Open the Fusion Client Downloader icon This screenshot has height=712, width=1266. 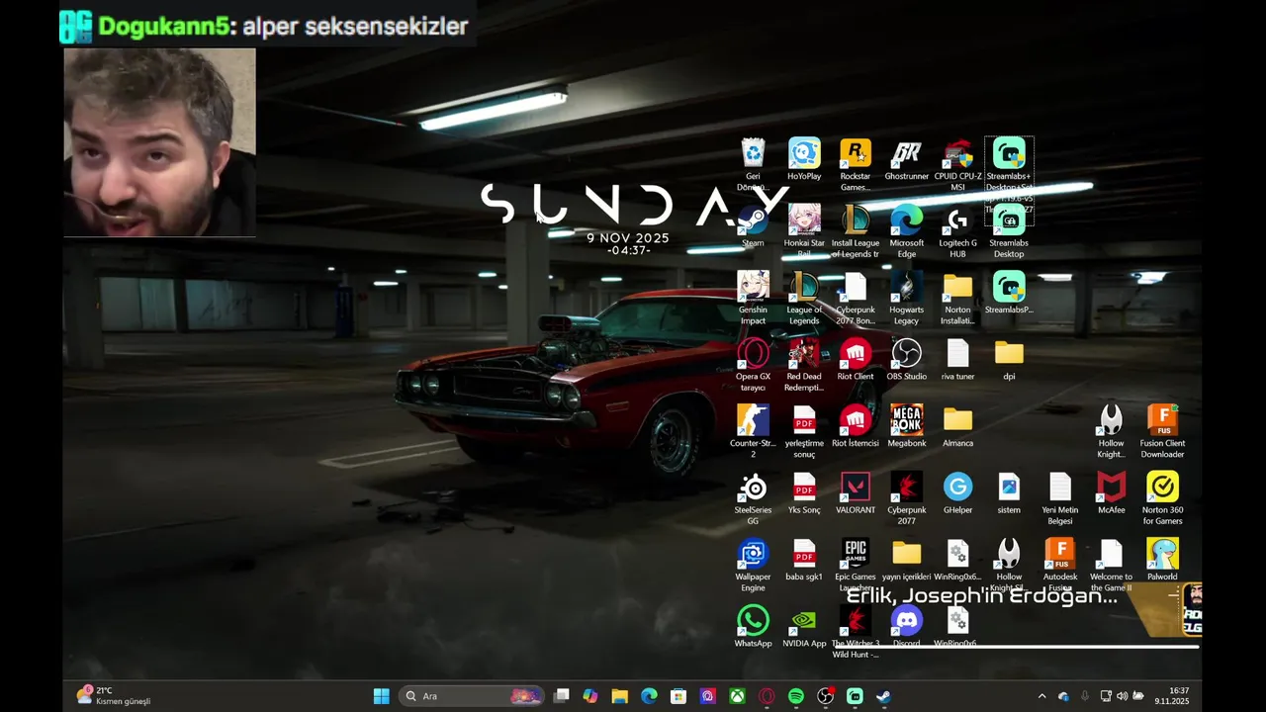(x=1162, y=431)
